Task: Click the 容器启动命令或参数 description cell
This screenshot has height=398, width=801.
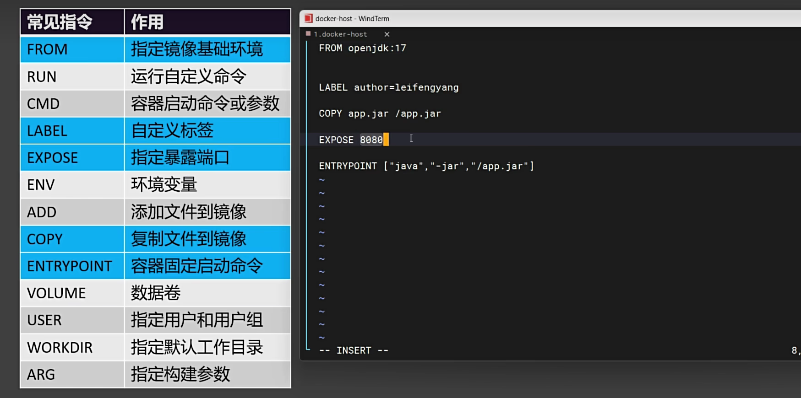Action: [x=207, y=103]
